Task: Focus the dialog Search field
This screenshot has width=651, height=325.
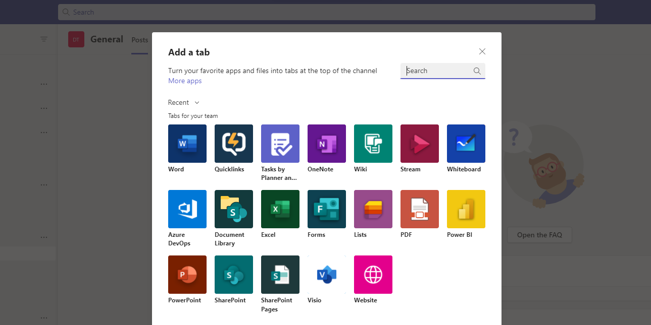Action: point(443,71)
